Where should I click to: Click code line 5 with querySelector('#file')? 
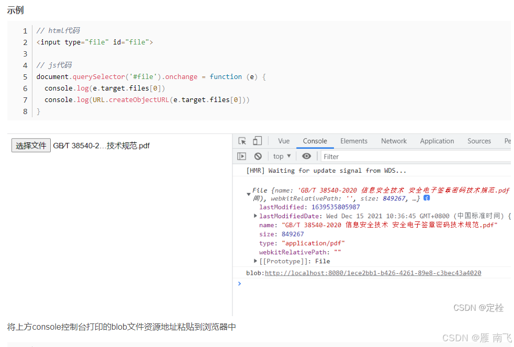(x=151, y=76)
